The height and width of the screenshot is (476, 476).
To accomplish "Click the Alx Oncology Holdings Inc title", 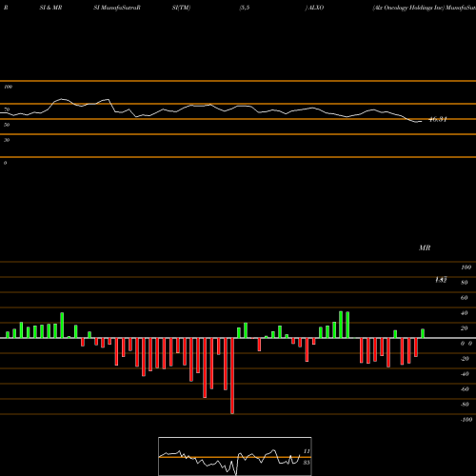I will [408, 8].
